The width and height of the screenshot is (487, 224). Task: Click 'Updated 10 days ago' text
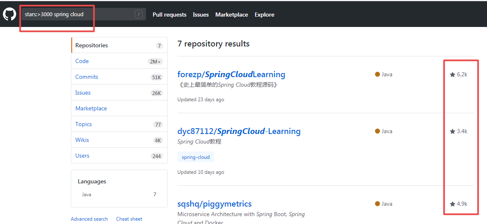pos(201,172)
